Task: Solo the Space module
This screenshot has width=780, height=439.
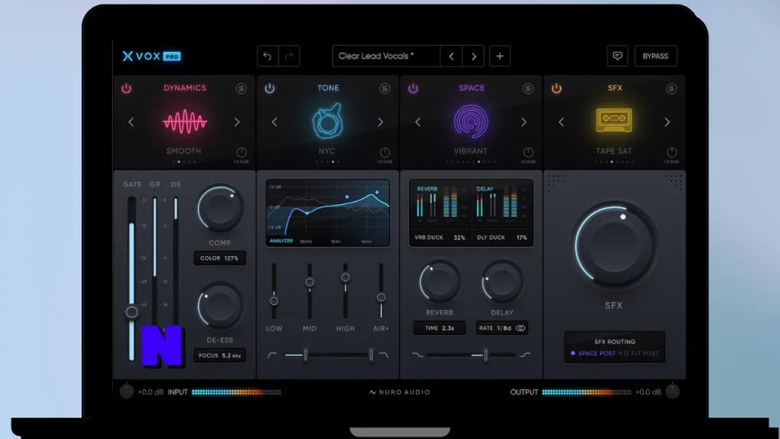Action: [528, 88]
